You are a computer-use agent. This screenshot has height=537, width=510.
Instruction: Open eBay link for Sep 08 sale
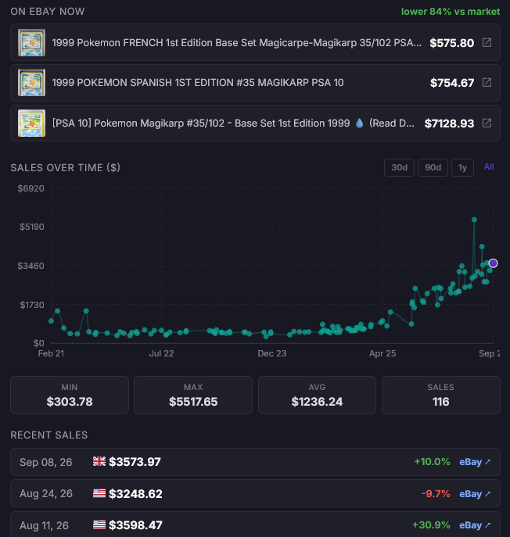[x=475, y=462]
